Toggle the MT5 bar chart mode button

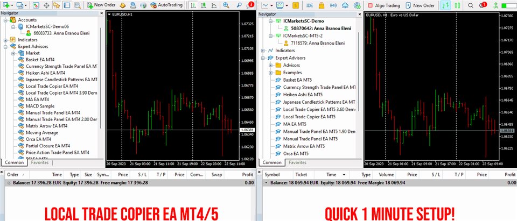(446, 5)
